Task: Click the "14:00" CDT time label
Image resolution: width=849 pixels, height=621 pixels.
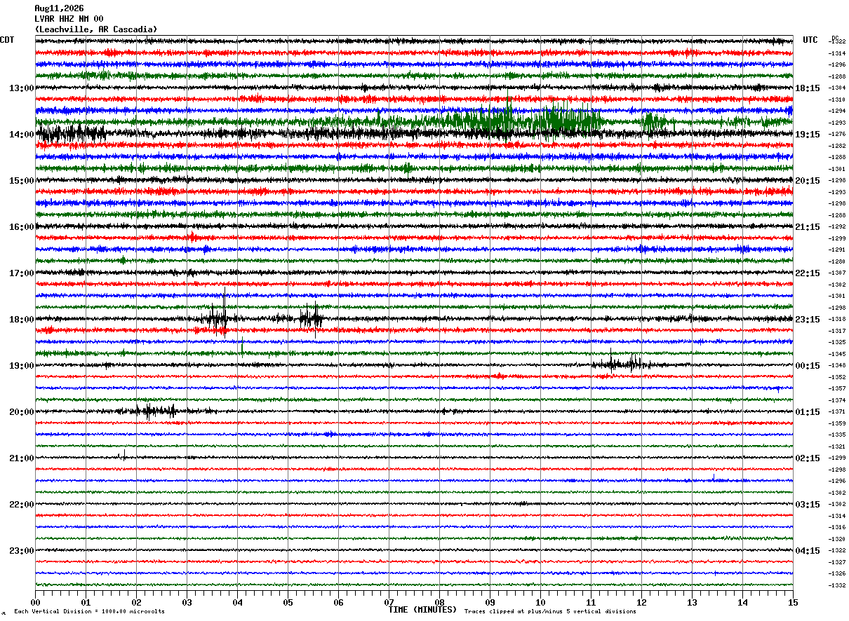Action: [x=21, y=135]
